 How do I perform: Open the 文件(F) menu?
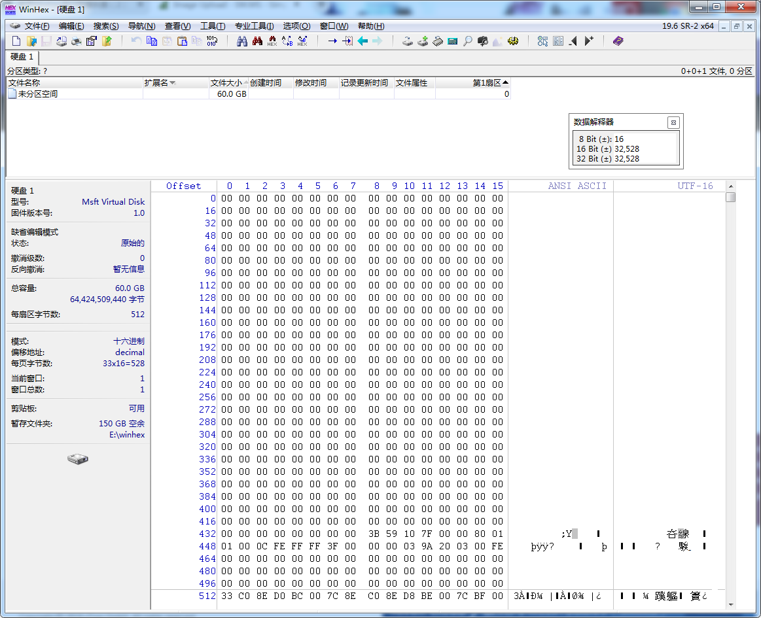click(x=37, y=26)
